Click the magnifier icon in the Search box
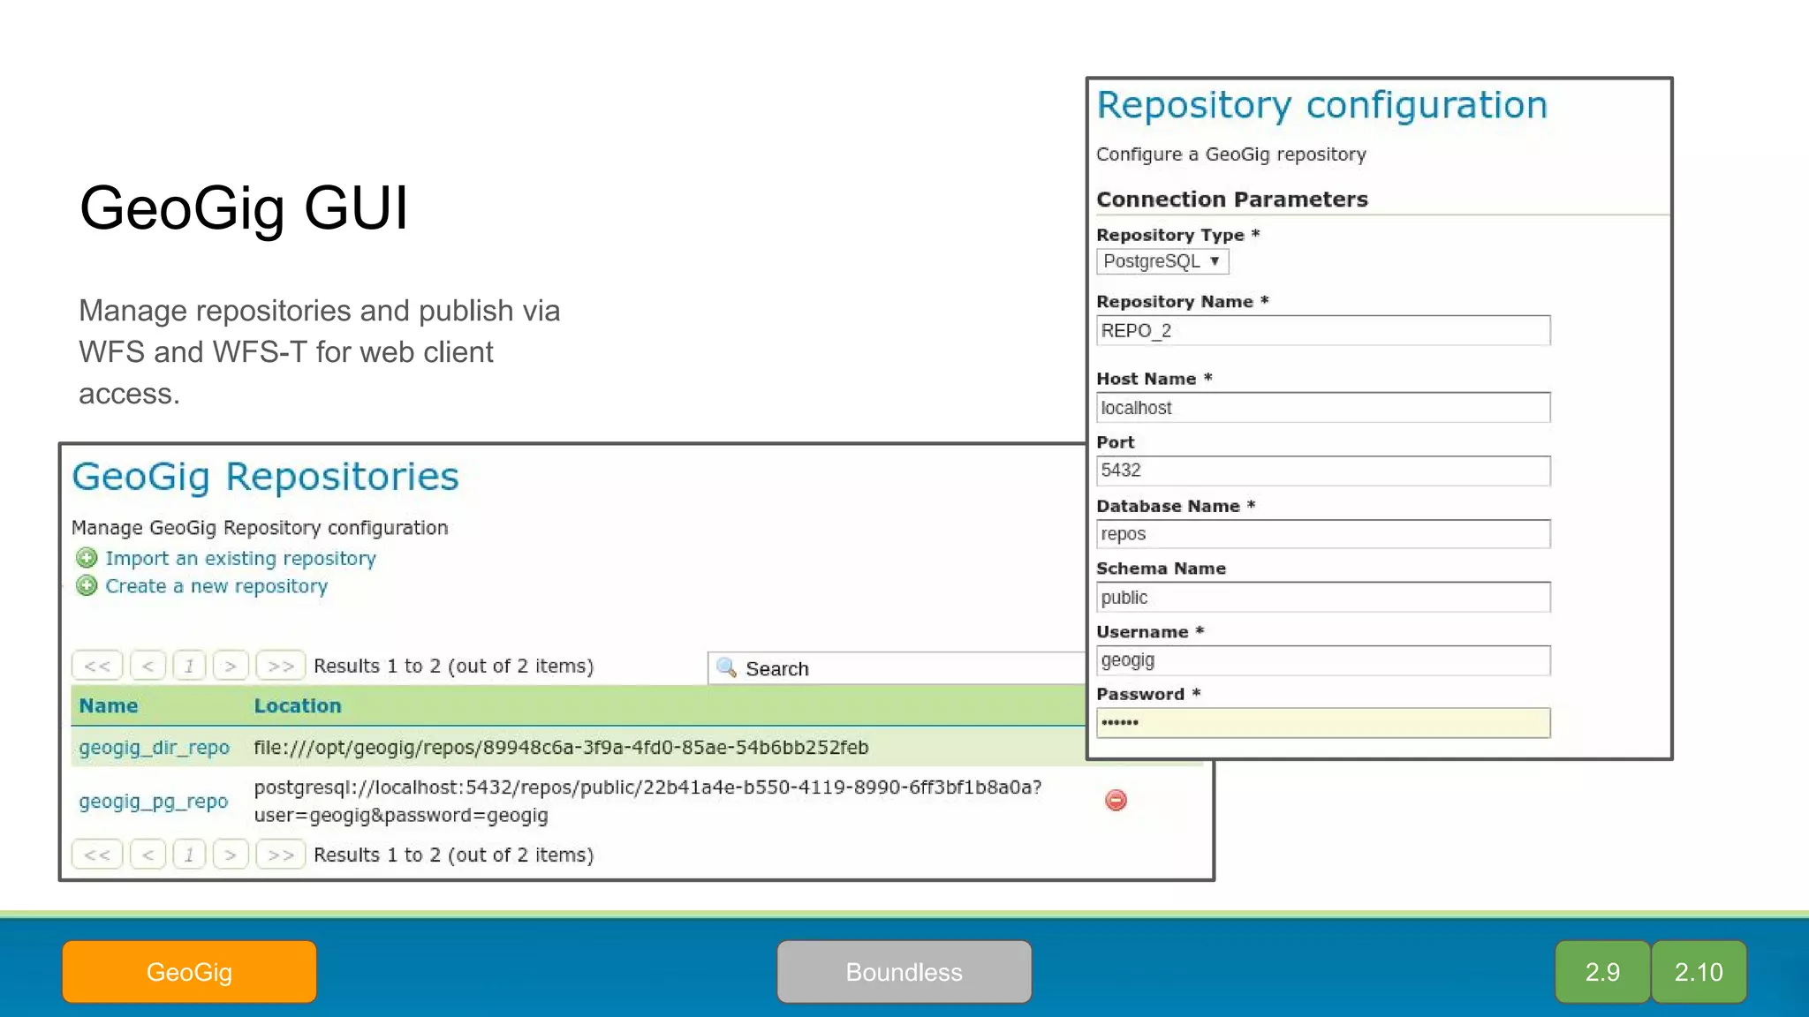The height and width of the screenshot is (1017, 1809). [x=726, y=667]
